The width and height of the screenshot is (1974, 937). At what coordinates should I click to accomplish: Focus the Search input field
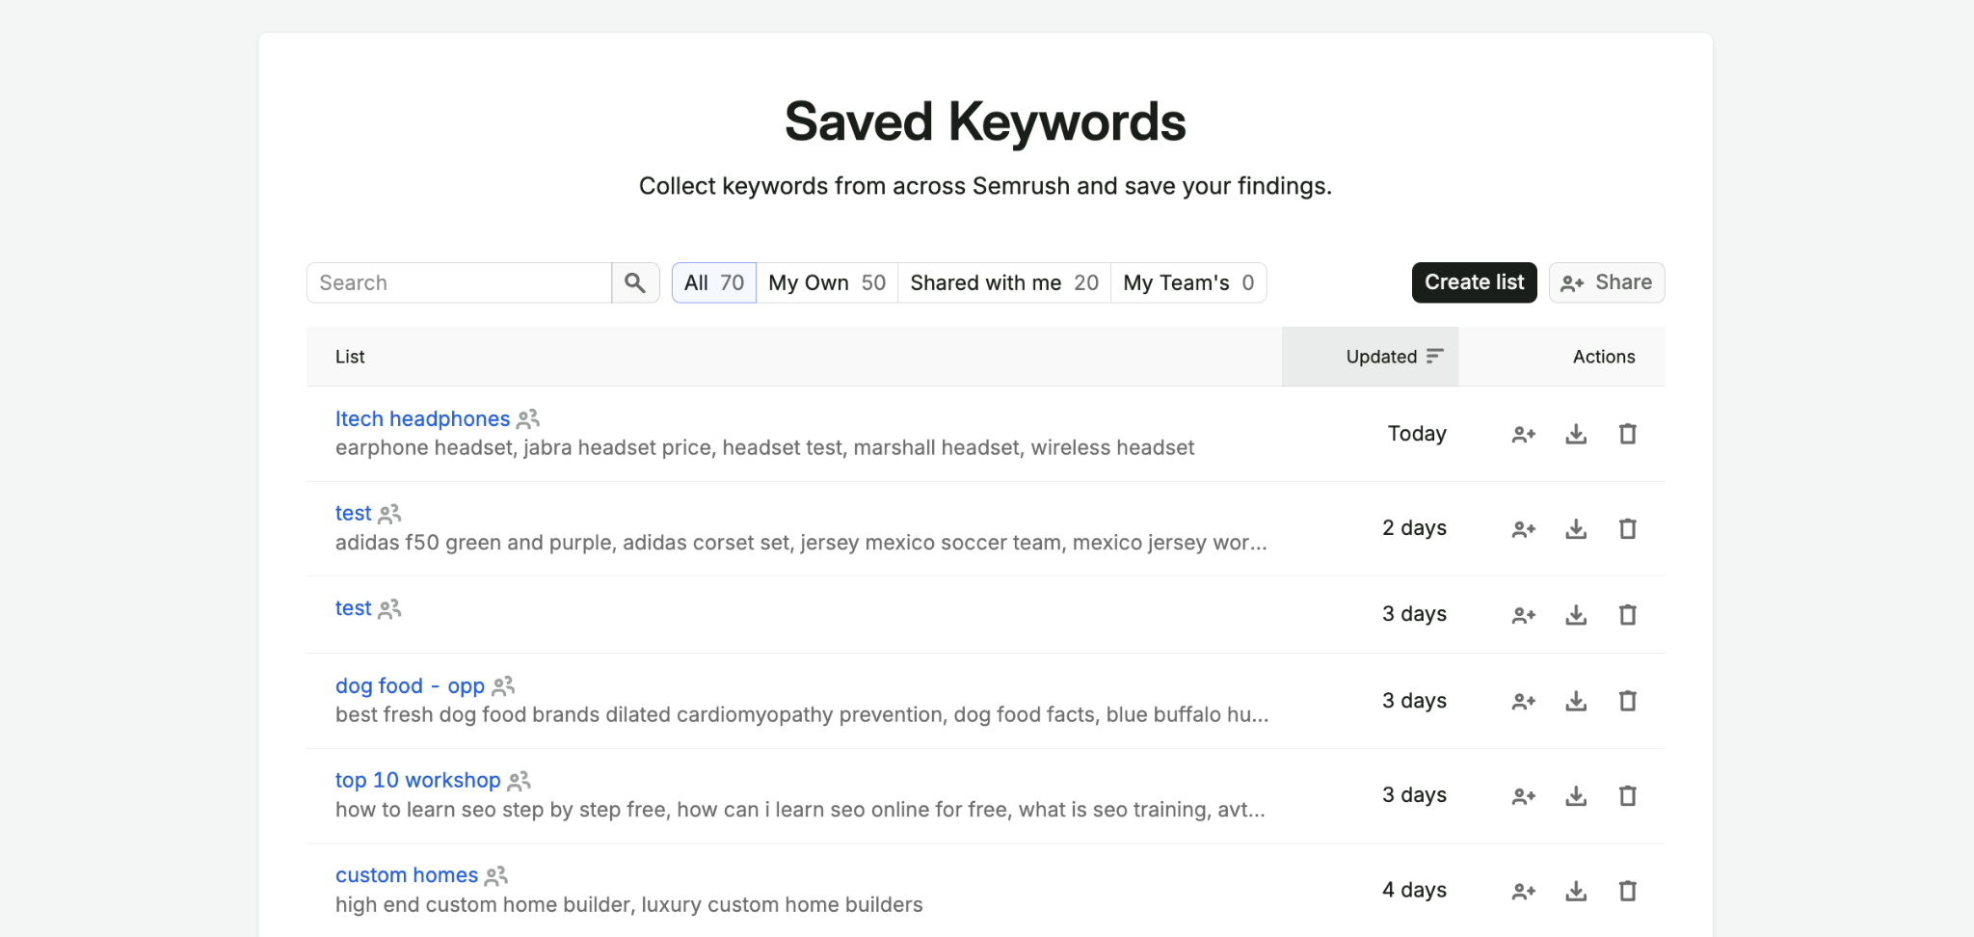pos(459,282)
